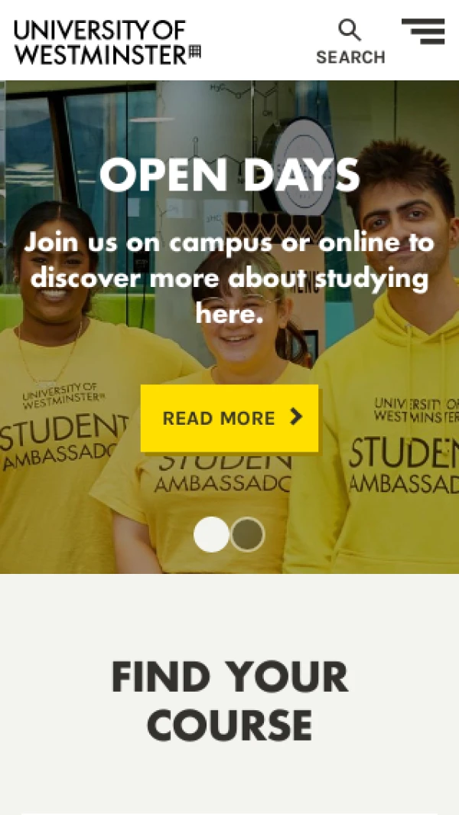Switch to the second carousel slide dot
The width and height of the screenshot is (459, 815).
pos(248,534)
